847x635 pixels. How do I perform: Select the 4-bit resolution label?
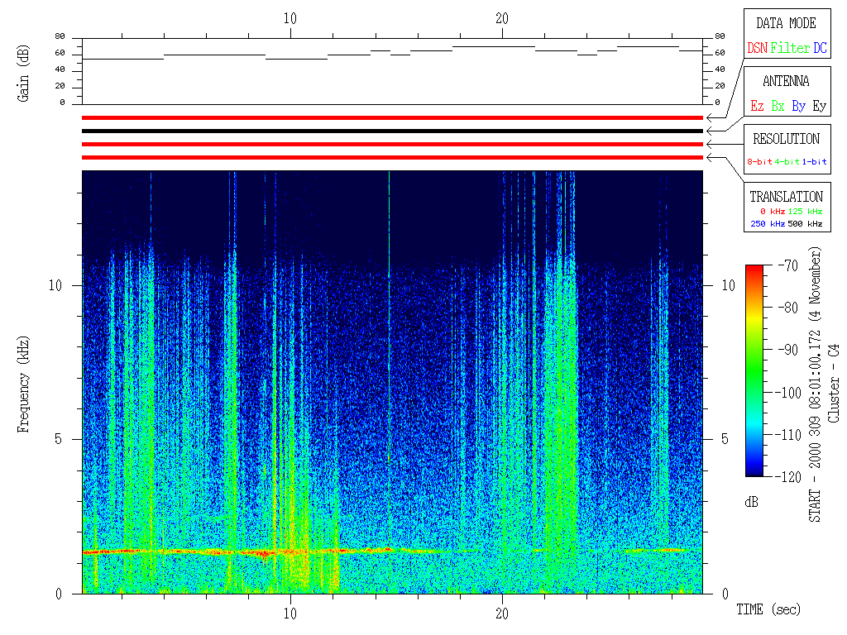coord(787,162)
